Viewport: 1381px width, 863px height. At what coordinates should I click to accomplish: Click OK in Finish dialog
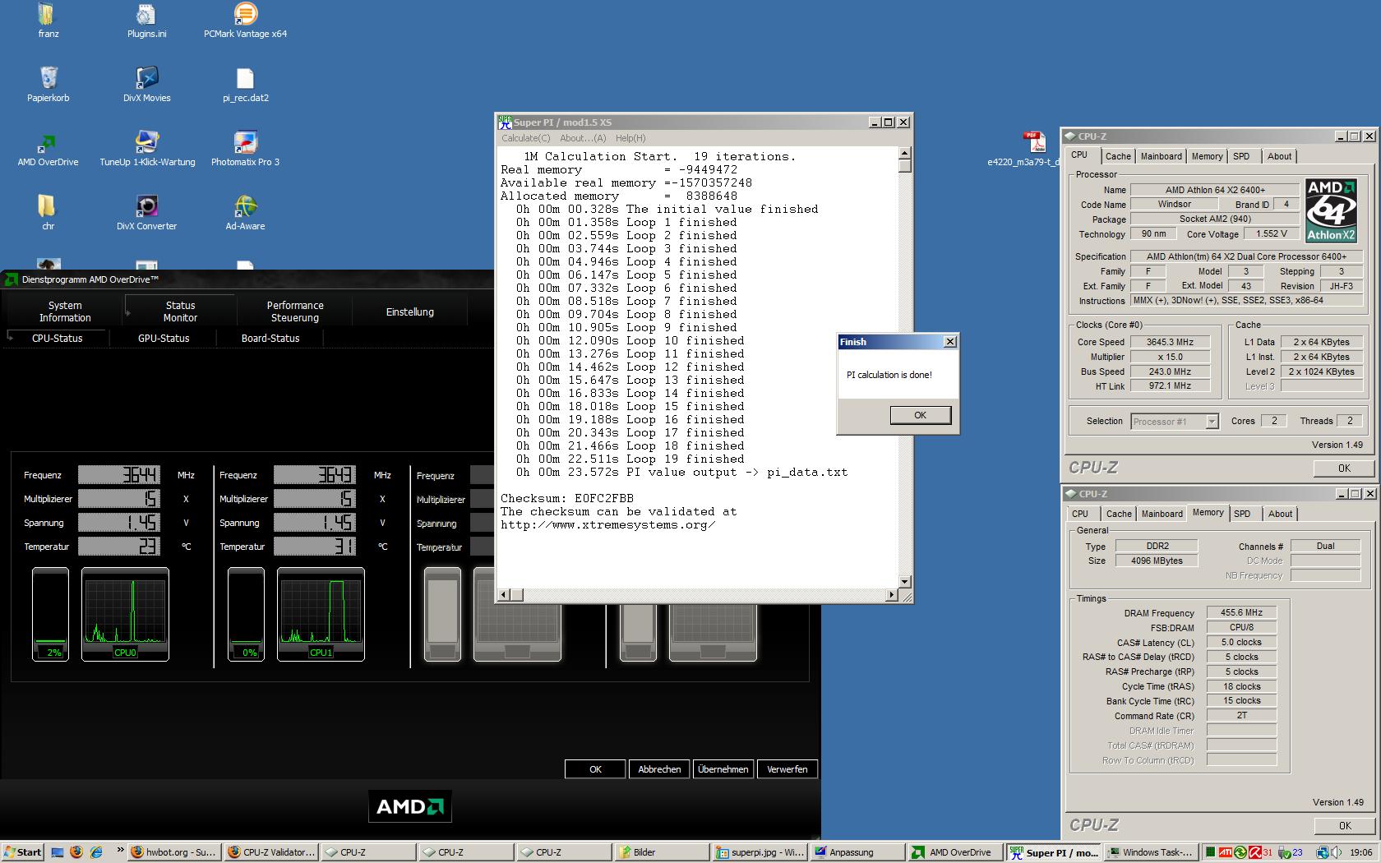point(920,415)
